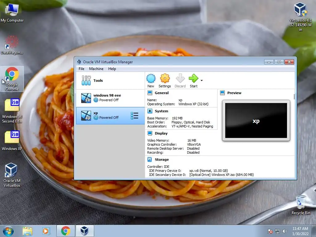Click the taskbar clock showing 11:47 AM

pyautogui.click(x=300, y=231)
